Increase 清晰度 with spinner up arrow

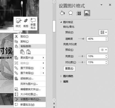point(106,38)
